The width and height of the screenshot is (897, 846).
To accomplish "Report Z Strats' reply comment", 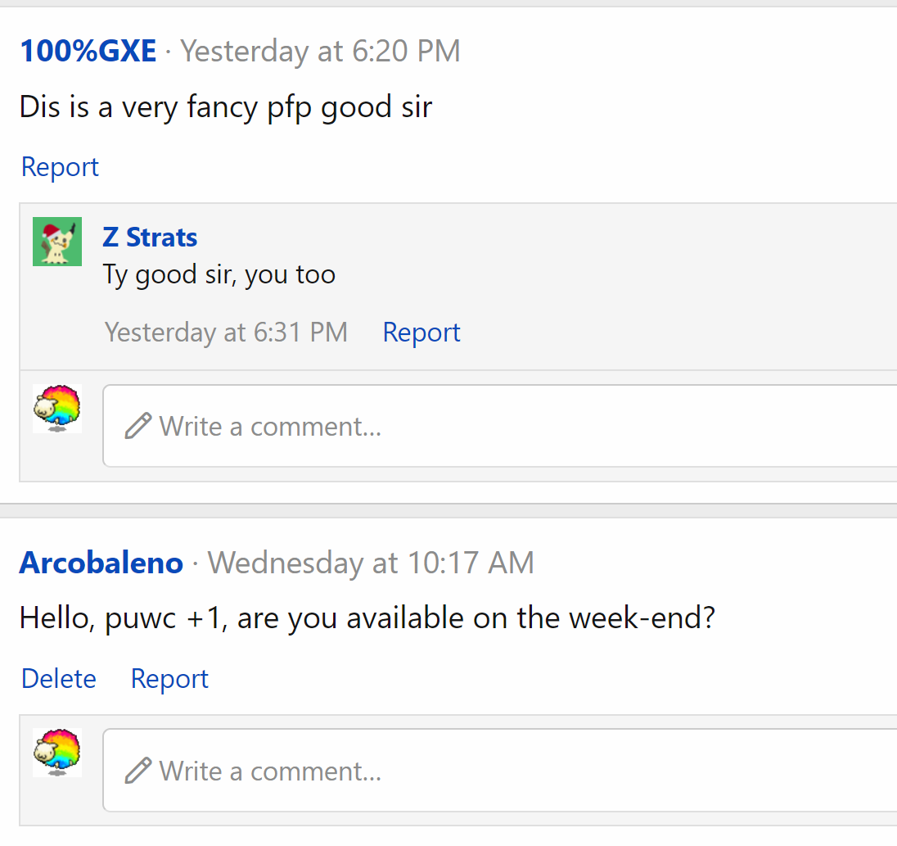I will point(421,332).
